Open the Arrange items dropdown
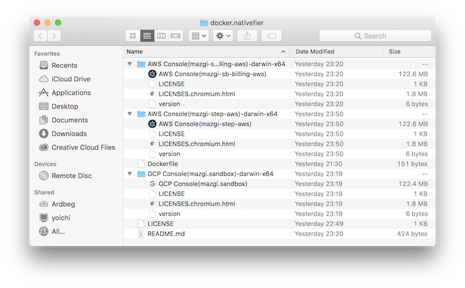 click(199, 36)
